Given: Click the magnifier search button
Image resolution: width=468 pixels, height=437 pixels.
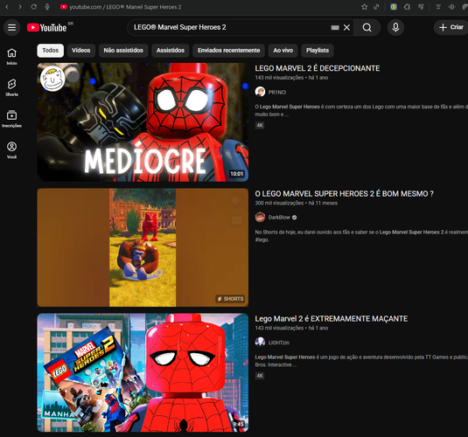Looking at the screenshot, I should (367, 27).
